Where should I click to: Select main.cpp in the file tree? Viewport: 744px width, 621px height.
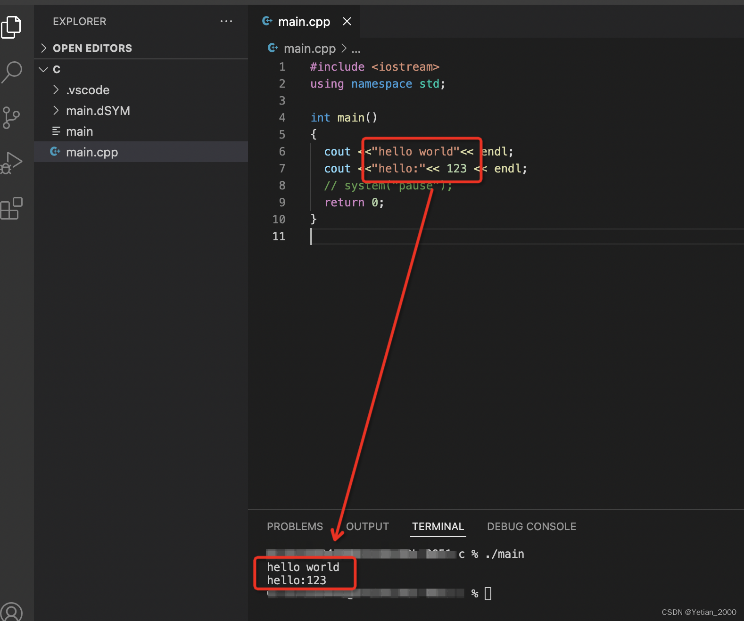point(141,152)
